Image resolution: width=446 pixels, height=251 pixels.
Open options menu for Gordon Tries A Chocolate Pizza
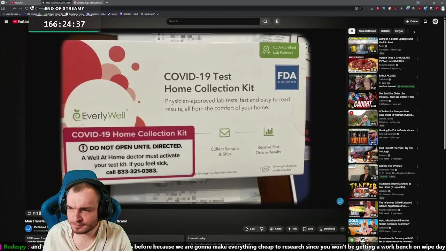coord(417,58)
